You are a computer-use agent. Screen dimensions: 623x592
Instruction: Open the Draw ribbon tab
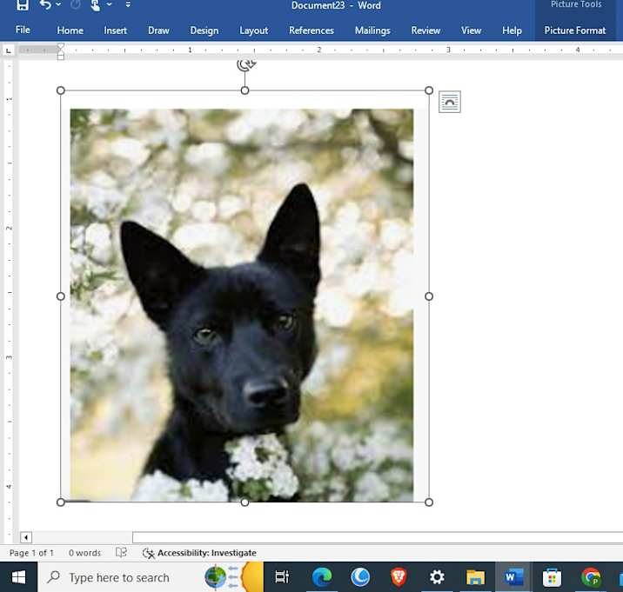click(x=158, y=30)
